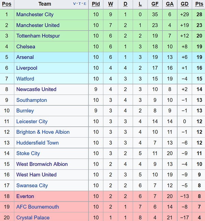Open the Manchester United team link
The width and height of the screenshot is (205, 221).
[x=38, y=25]
